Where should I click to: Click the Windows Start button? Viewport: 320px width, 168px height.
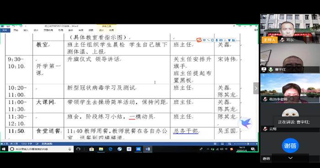coord(4,149)
